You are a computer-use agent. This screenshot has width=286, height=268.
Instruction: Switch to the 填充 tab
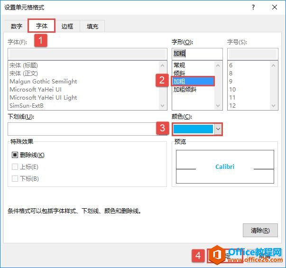pos(92,27)
